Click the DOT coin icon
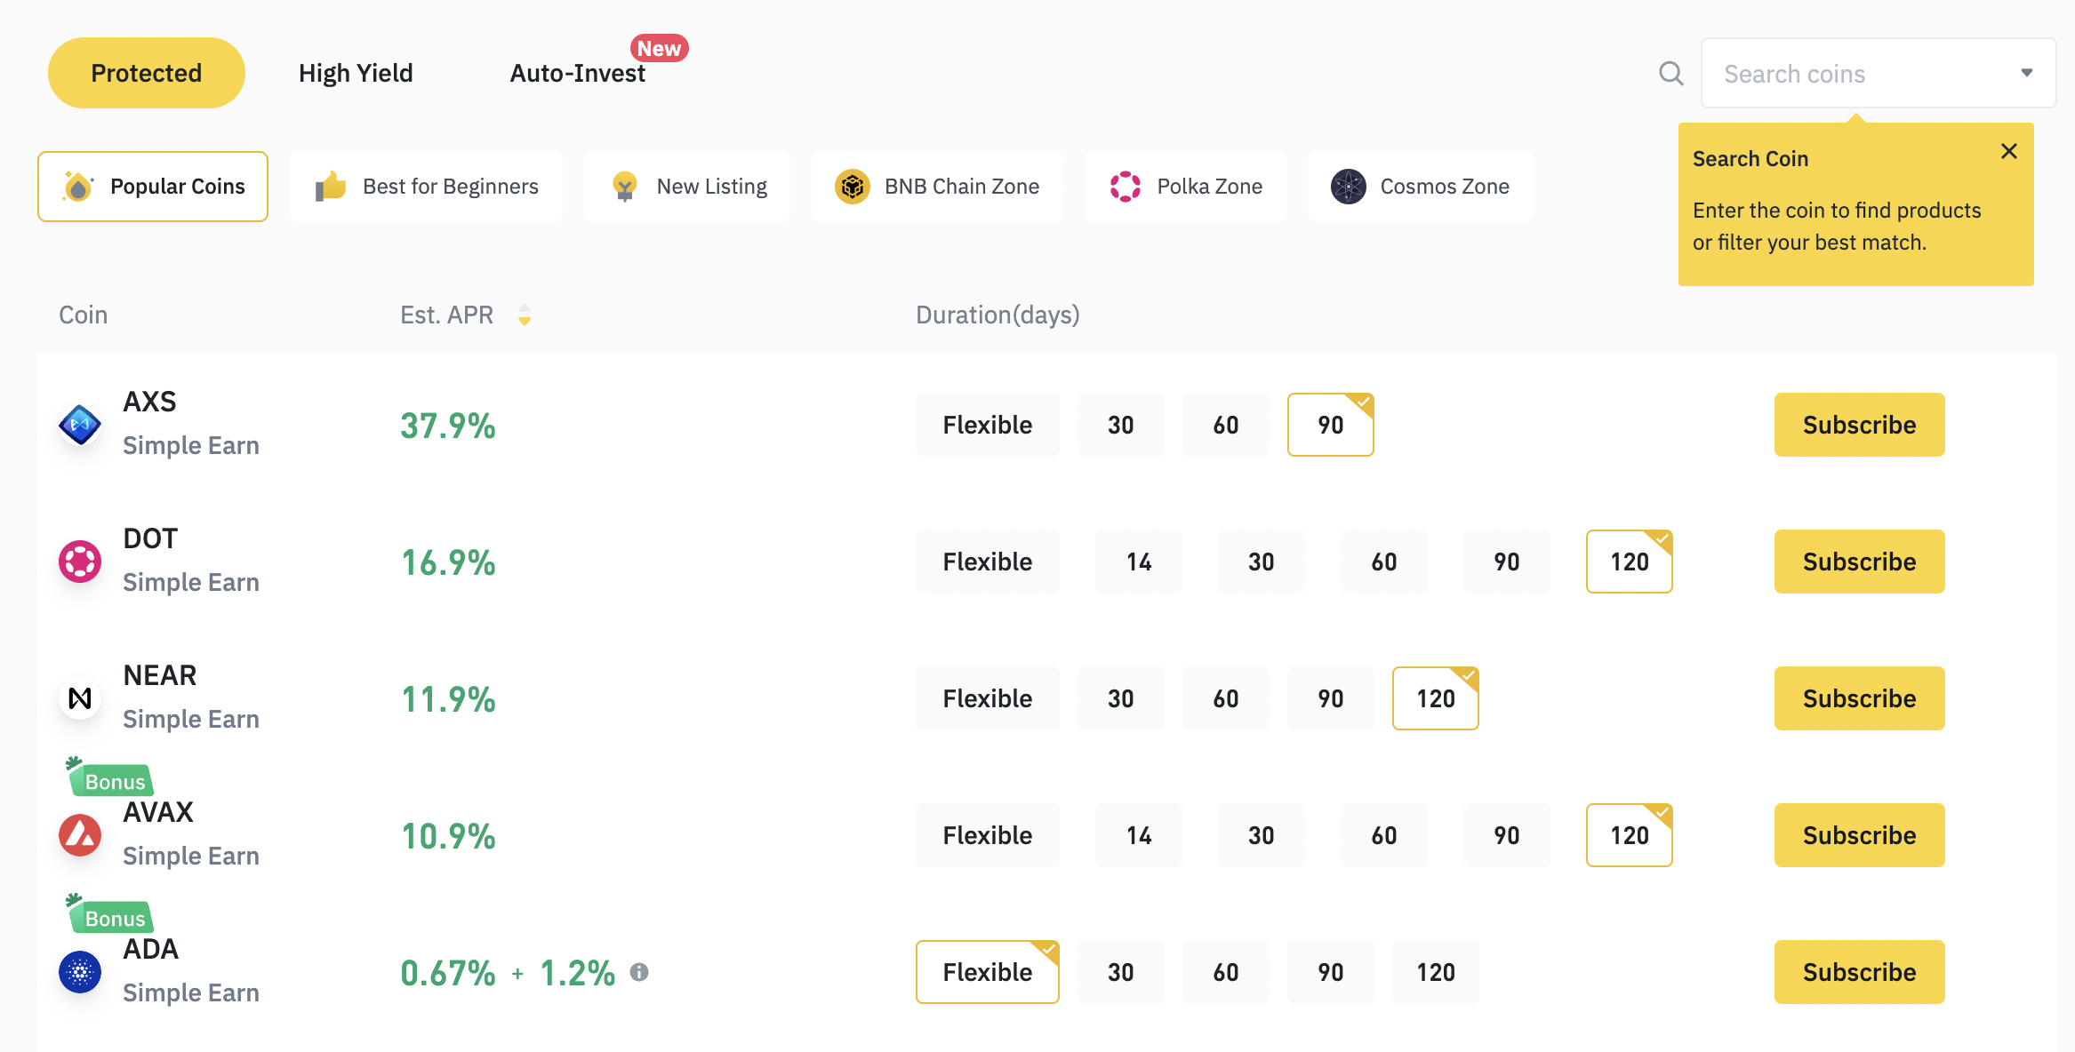The height and width of the screenshot is (1052, 2075). click(x=80, y=562)
